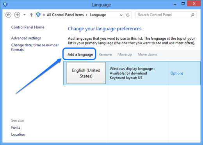Open Change date, time or number formats
Image resolution: width=203 pixels, height=145 pixels.
click(35, 47)
